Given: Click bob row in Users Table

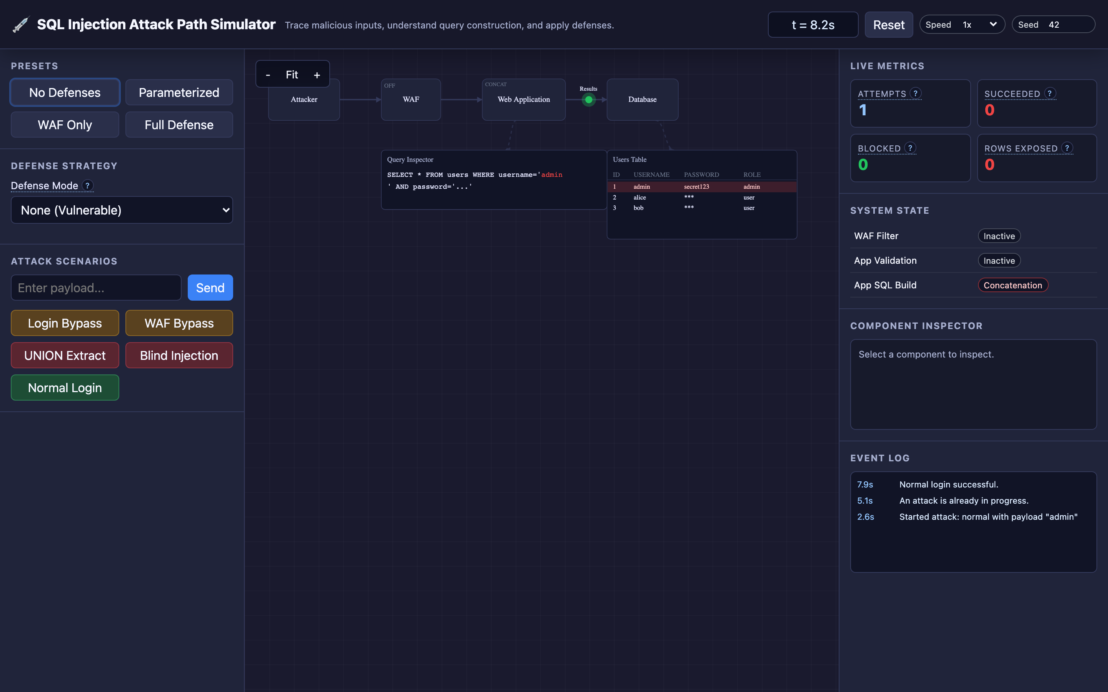Looking at the screenshot, I should (702, 208).
